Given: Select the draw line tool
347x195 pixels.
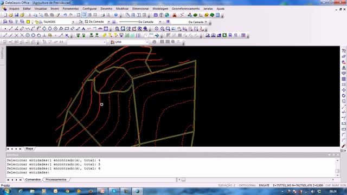Looking at the screenshot, I should coord(11,29).
